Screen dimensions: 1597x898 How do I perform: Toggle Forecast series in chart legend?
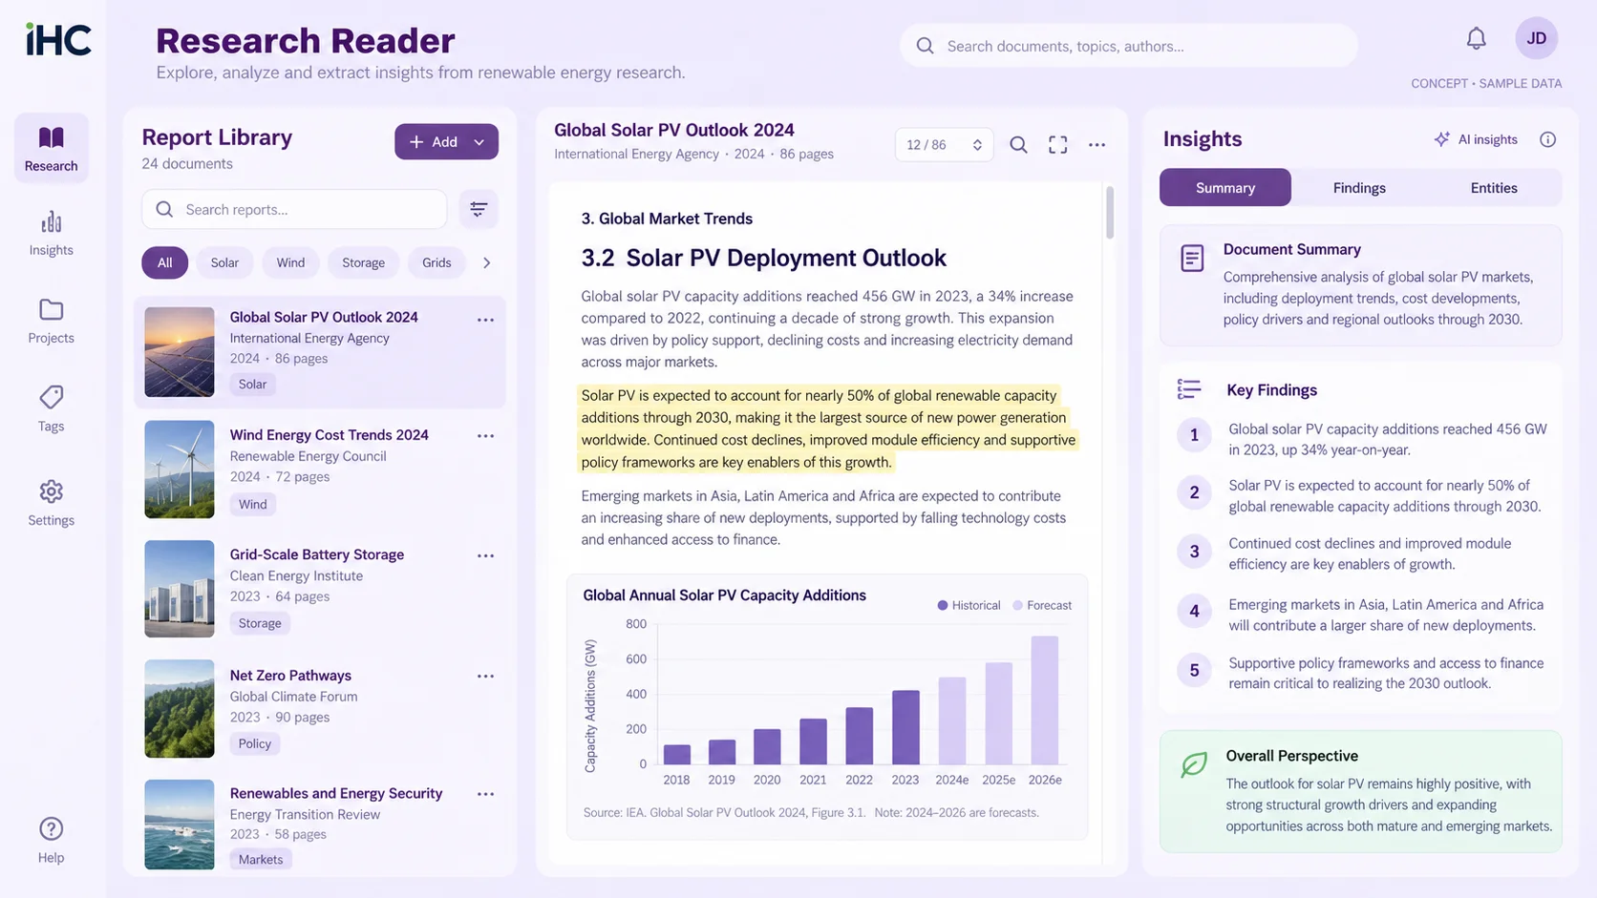pos(1042,605)
